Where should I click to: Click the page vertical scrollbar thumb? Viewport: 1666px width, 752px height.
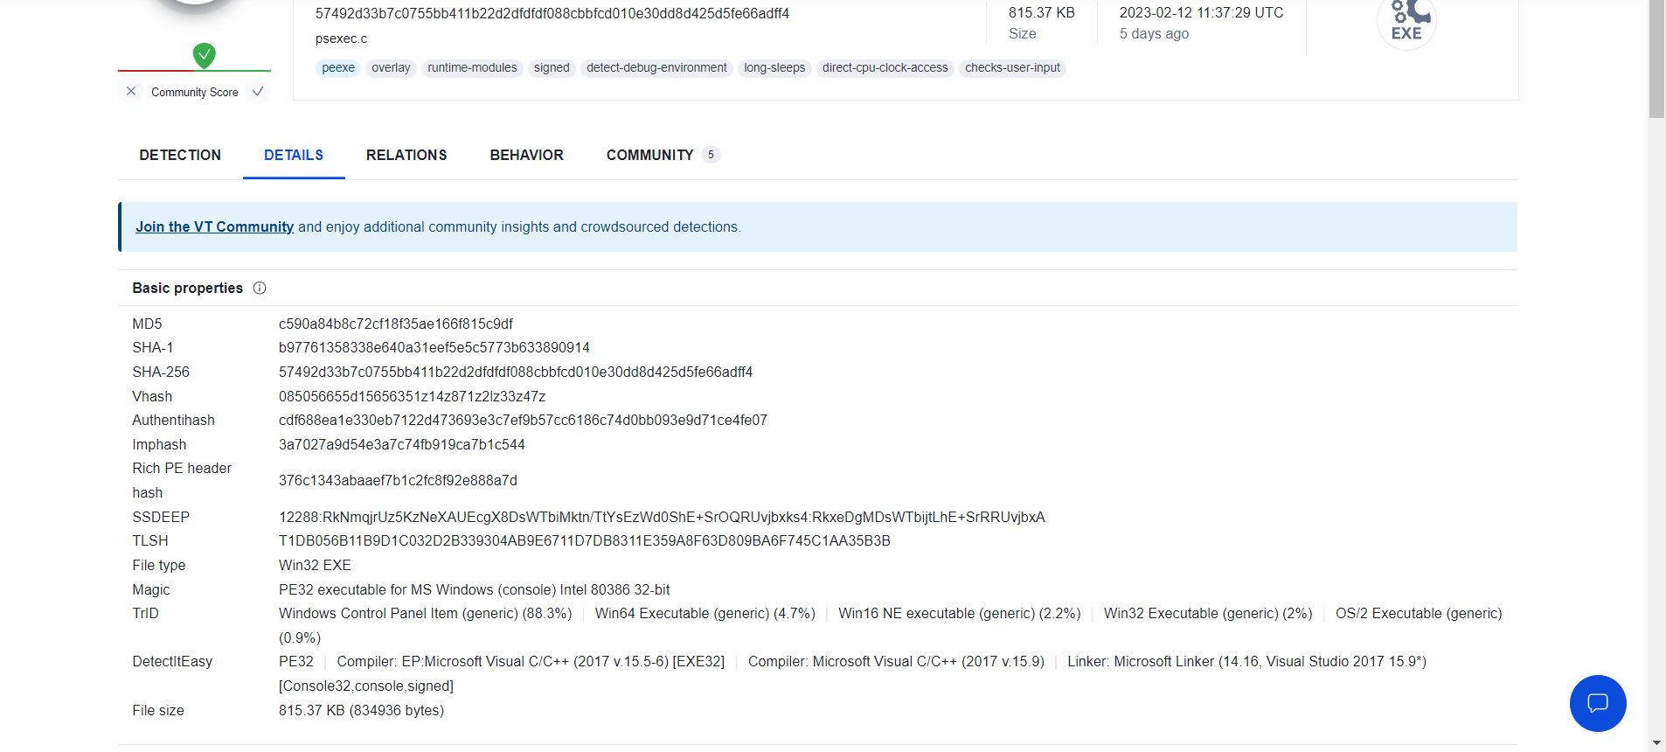coord(1656,59)
